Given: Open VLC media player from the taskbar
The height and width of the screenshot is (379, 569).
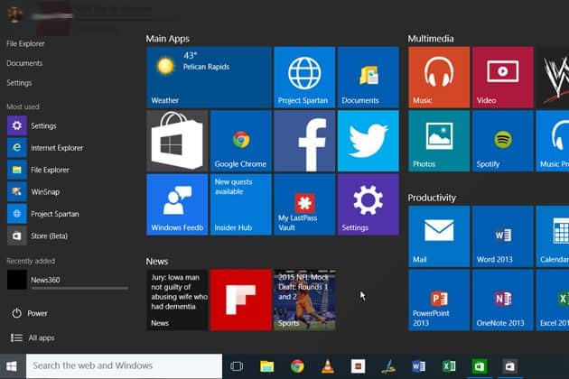Looking at the screenshot, I should (328, 365).
